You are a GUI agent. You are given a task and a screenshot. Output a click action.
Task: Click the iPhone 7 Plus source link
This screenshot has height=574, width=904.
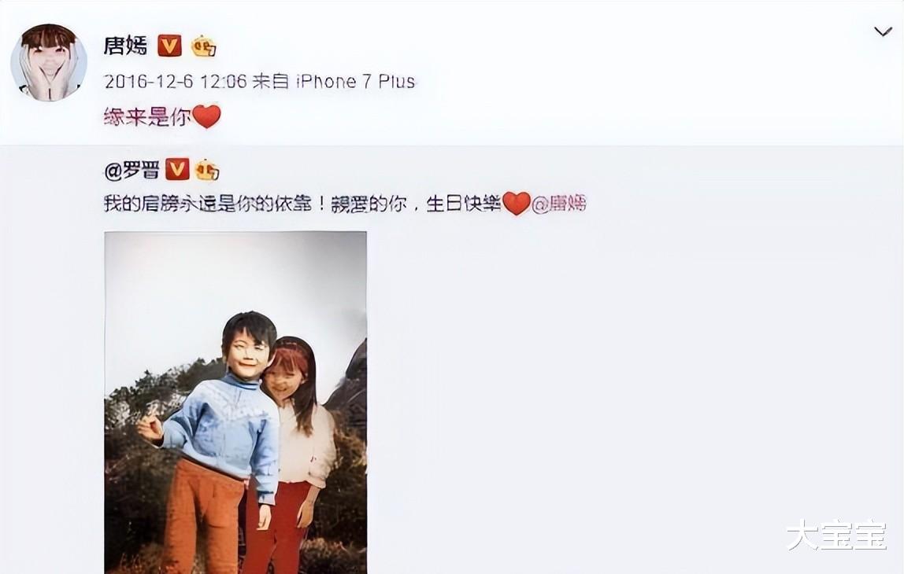pos(356,81)
